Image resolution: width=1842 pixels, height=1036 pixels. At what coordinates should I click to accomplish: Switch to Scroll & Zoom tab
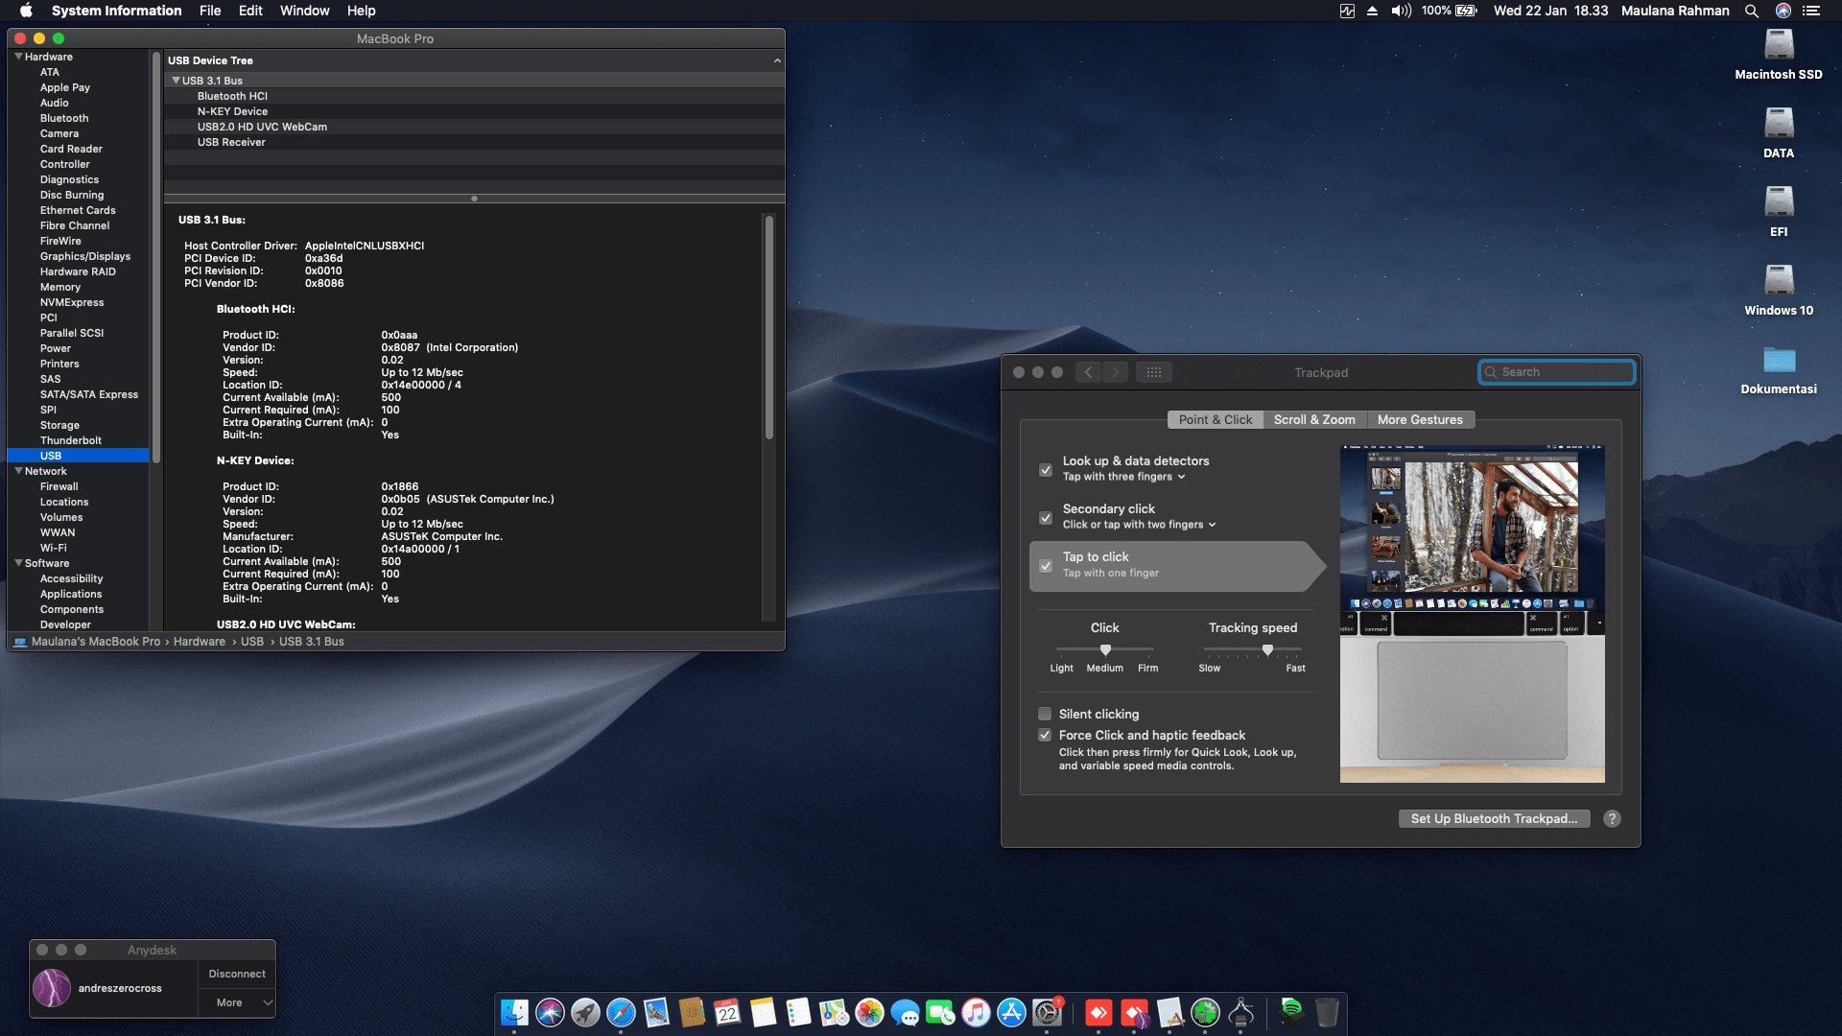tap(1313, 419)
